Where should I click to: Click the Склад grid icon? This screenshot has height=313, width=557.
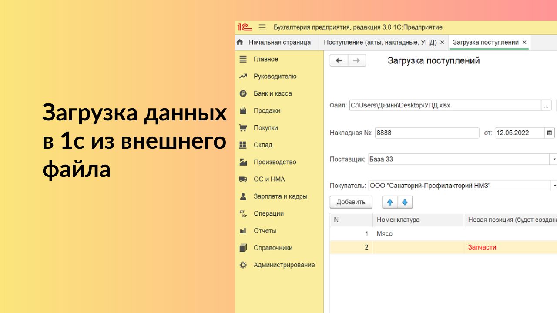tap(243, 145)
